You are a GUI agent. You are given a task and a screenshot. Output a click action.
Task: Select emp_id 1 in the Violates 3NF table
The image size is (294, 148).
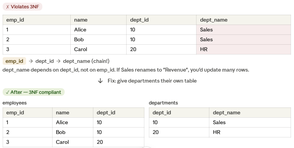click(37, 30)
